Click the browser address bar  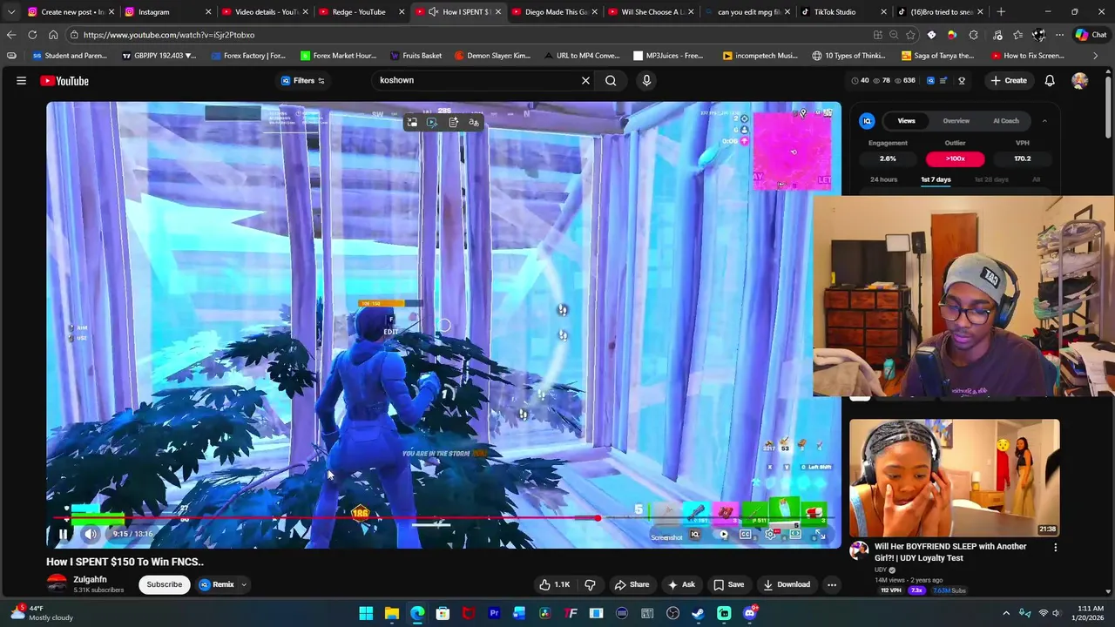point(470,35)
